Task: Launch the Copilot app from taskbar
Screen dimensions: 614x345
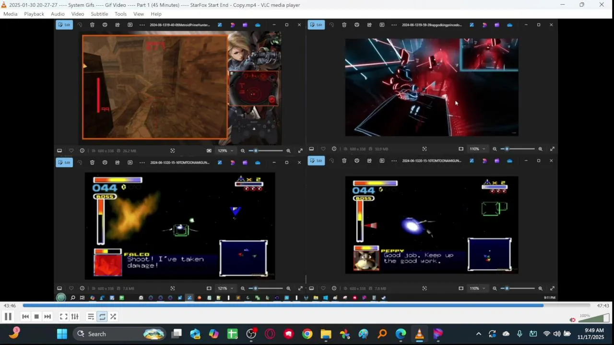Action: tap(214, 334)
